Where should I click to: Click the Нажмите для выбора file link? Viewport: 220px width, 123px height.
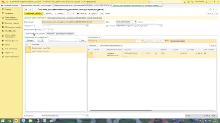(x=178, y=41)
